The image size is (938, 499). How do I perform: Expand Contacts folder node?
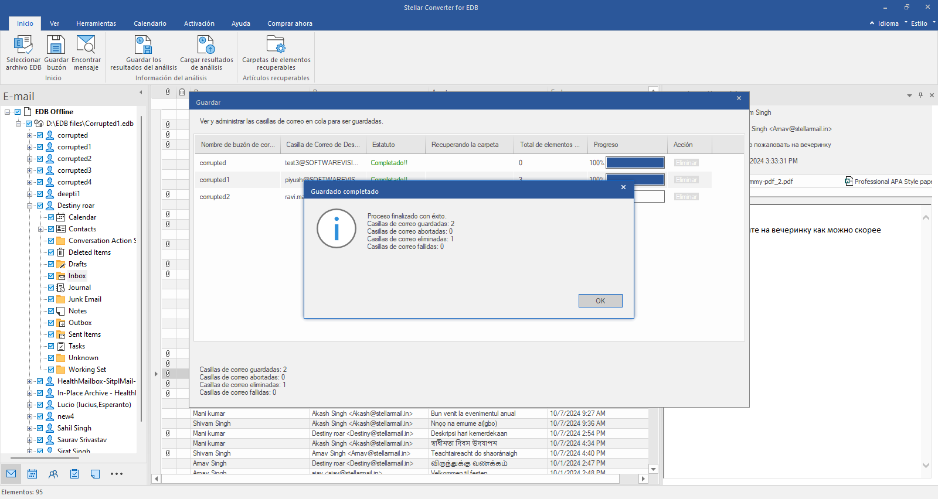click(41, 229)
